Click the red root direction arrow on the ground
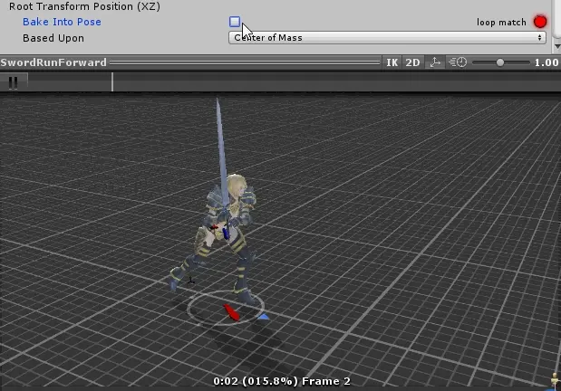Image resolution: width=561 pixels, height=391 pixels. point(231,312)
